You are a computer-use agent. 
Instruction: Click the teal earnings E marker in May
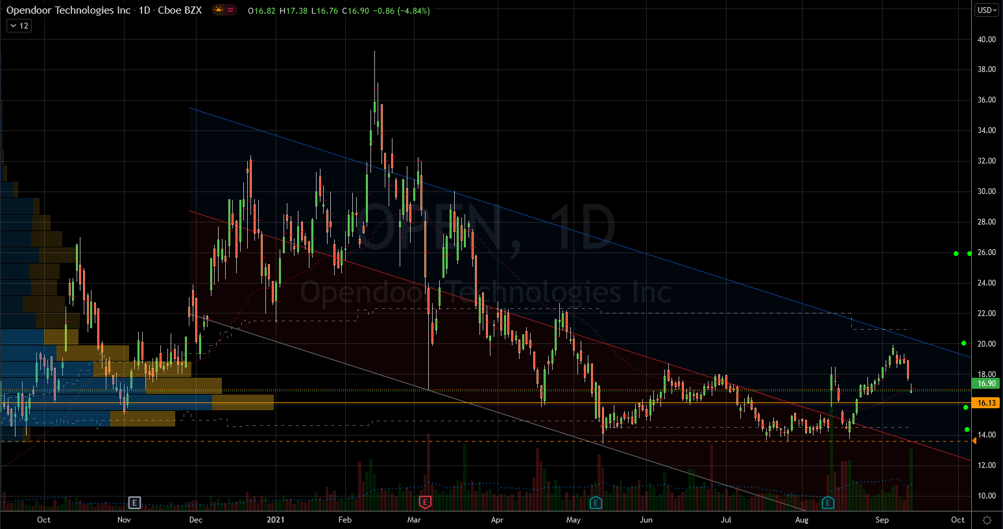pos(595,502)
